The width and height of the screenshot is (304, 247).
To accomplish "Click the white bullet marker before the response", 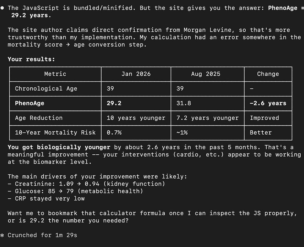I will 2,8.
